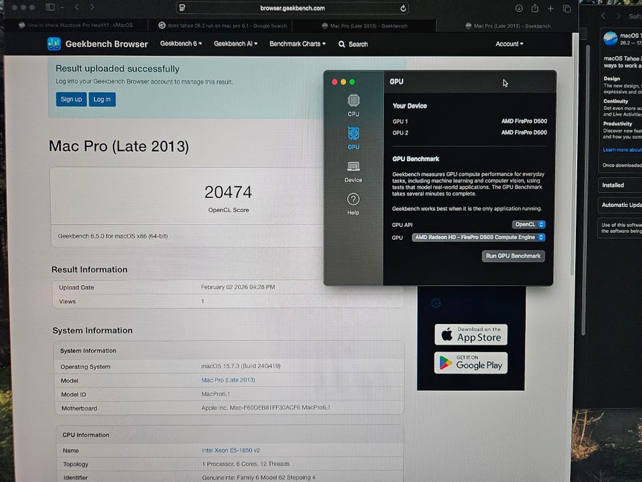Click the Motherboard value text
Viewport: 642px width, 482px height.
point(265,408)
